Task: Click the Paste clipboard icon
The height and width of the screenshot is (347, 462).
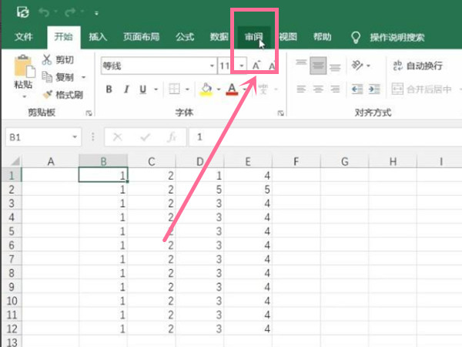Action: tap(24, 69)
